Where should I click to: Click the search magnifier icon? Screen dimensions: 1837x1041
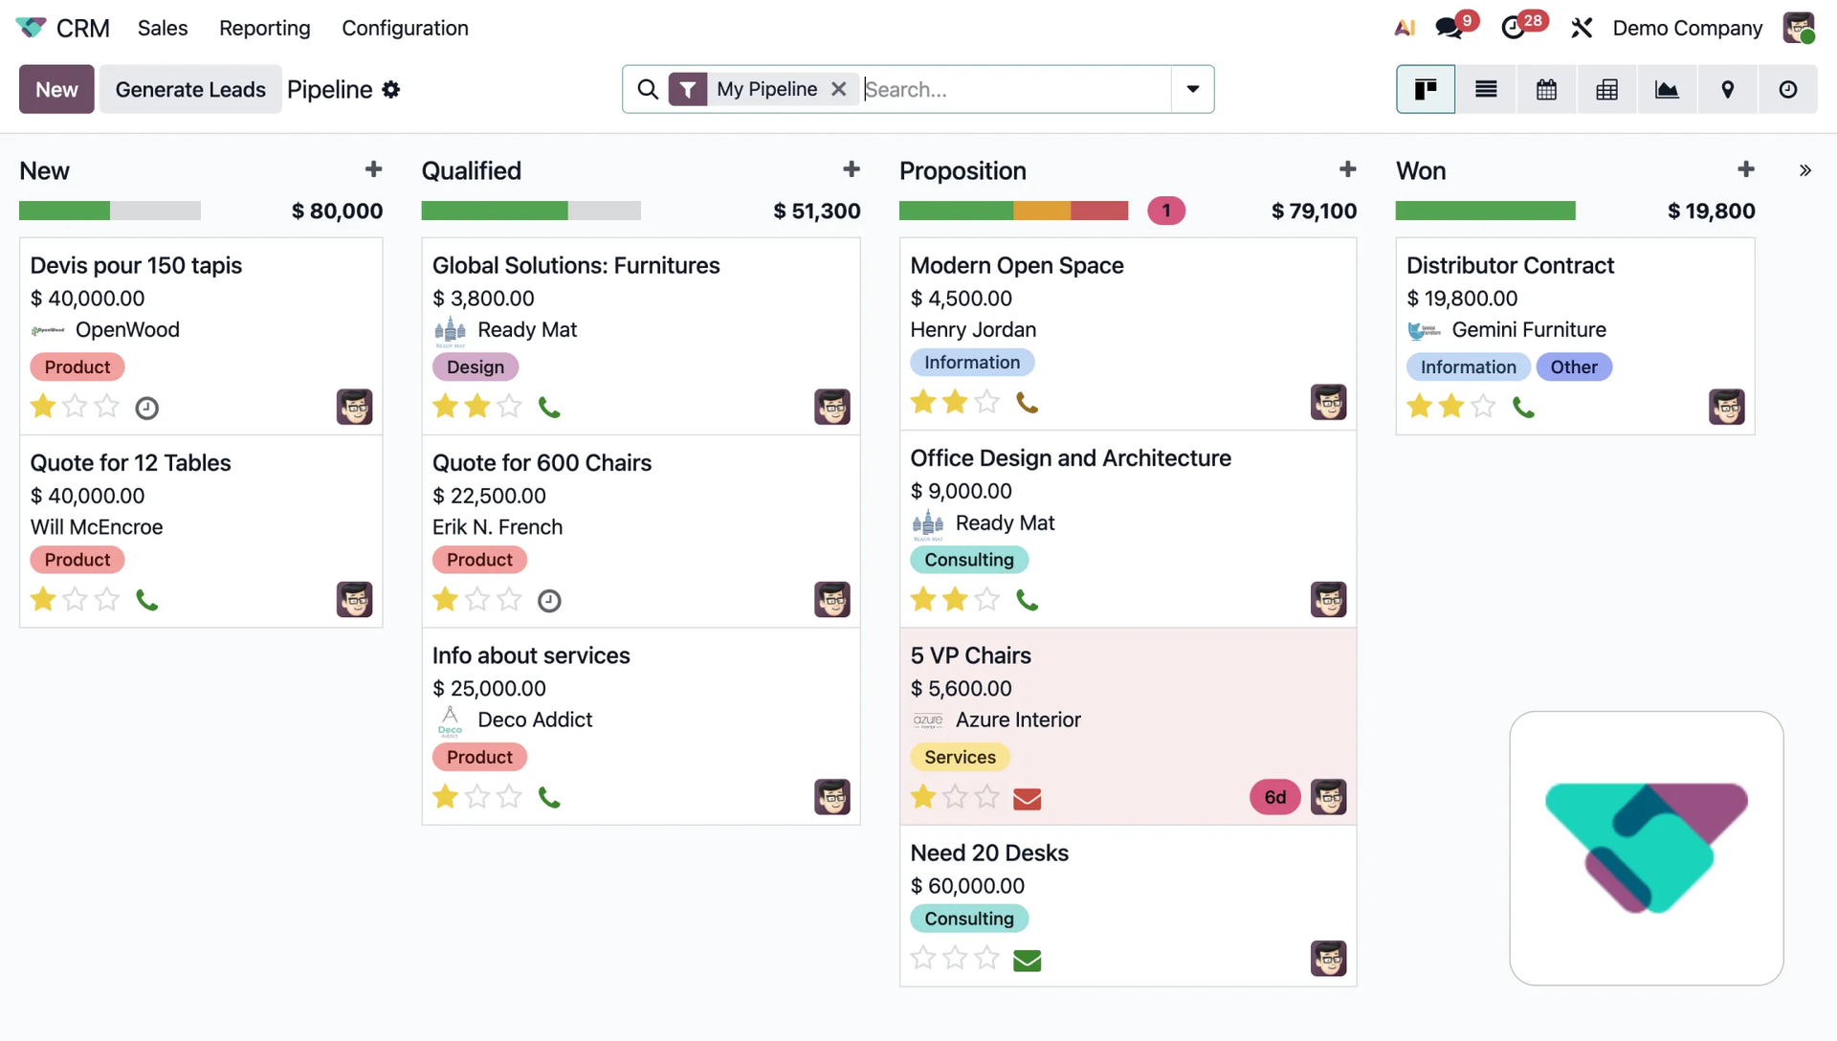point(648,89)
